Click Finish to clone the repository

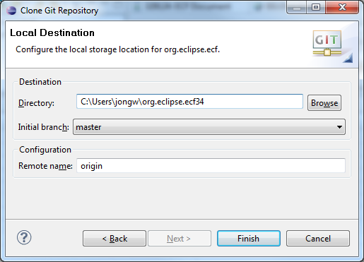(x=249, y=239)
